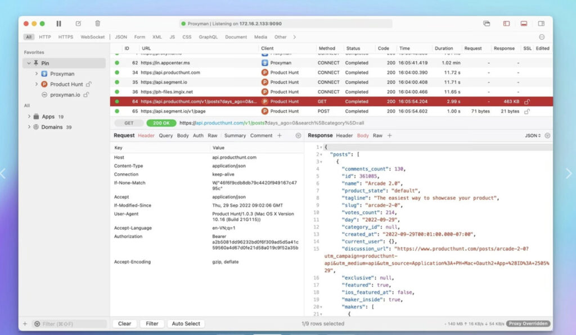Filter by HTTP protocol

click(45, 37)
